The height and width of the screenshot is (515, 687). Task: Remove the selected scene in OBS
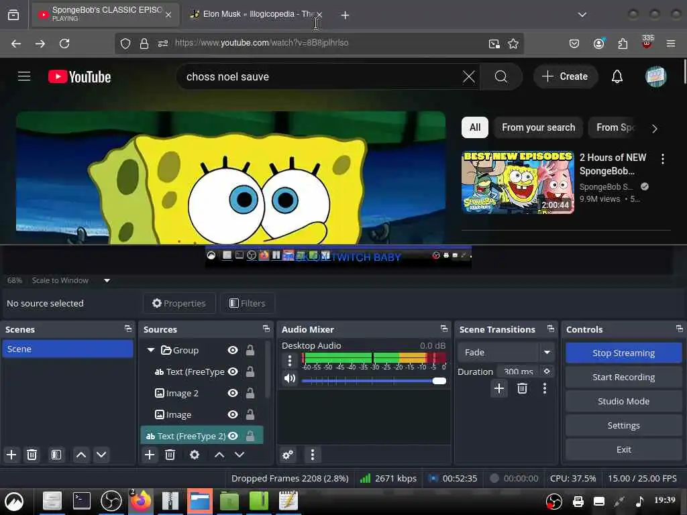click(32, 455)
